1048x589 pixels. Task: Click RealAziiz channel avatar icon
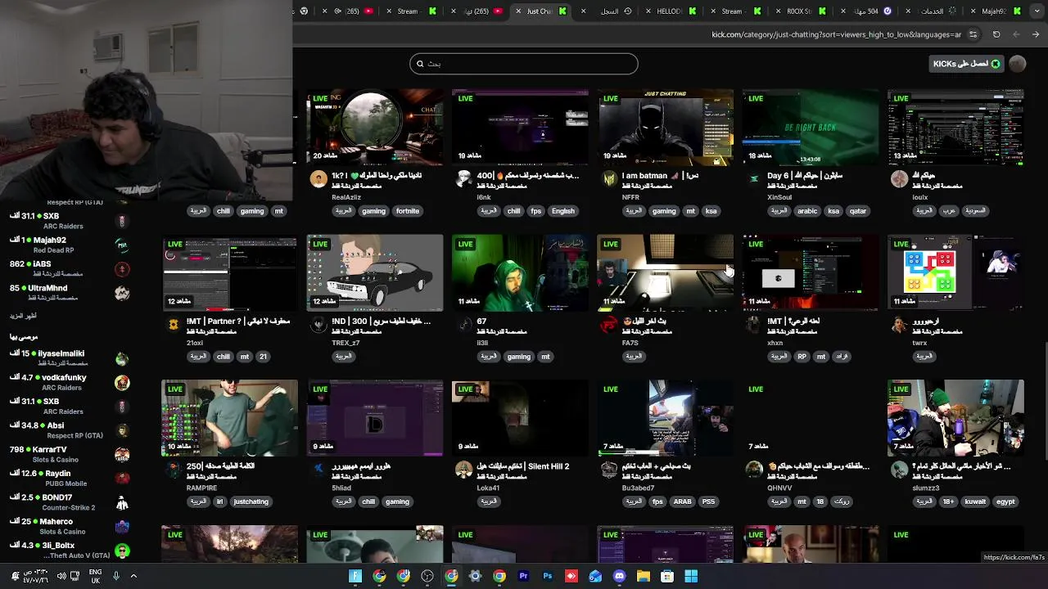tap(318, 180)
